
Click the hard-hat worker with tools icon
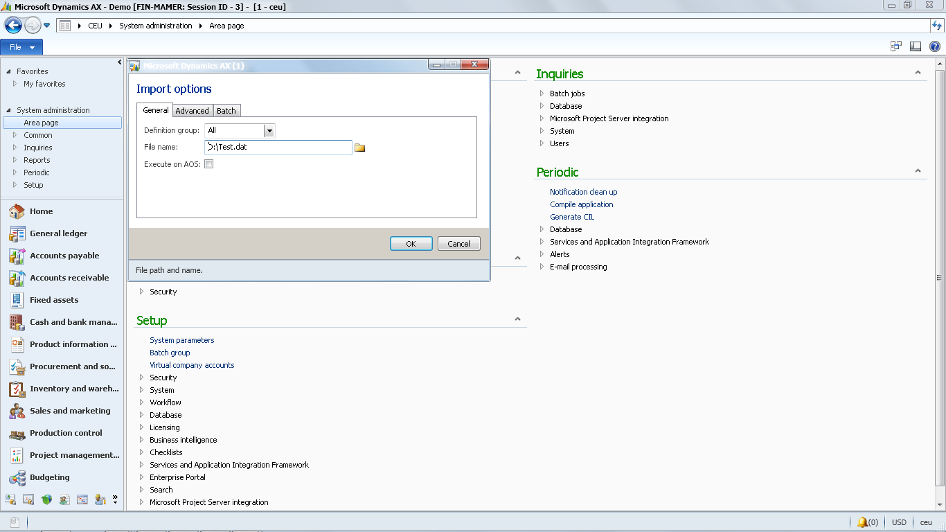(x=100, y=499)
